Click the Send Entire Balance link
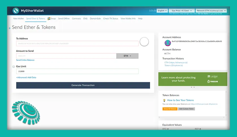This screenshot has width=237, height=137. (x=25, y=60)
